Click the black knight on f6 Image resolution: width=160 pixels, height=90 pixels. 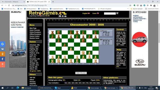83,40
